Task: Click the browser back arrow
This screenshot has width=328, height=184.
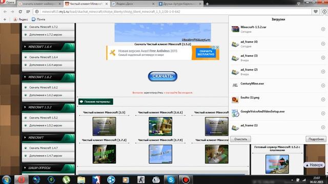Action: point(5,12)
